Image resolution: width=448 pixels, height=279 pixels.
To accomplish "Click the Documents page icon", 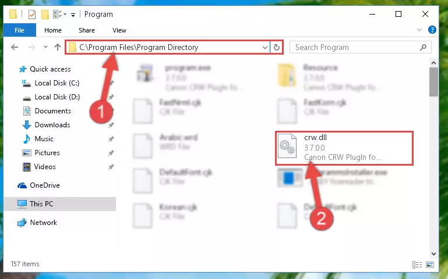I will point(27,111).
